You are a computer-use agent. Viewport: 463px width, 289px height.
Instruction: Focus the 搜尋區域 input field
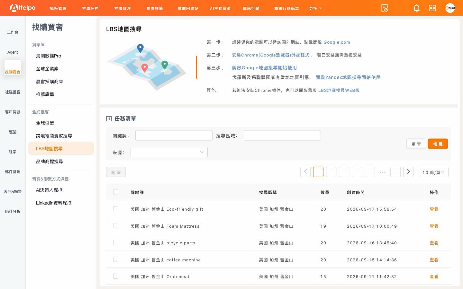click(282, 136)
